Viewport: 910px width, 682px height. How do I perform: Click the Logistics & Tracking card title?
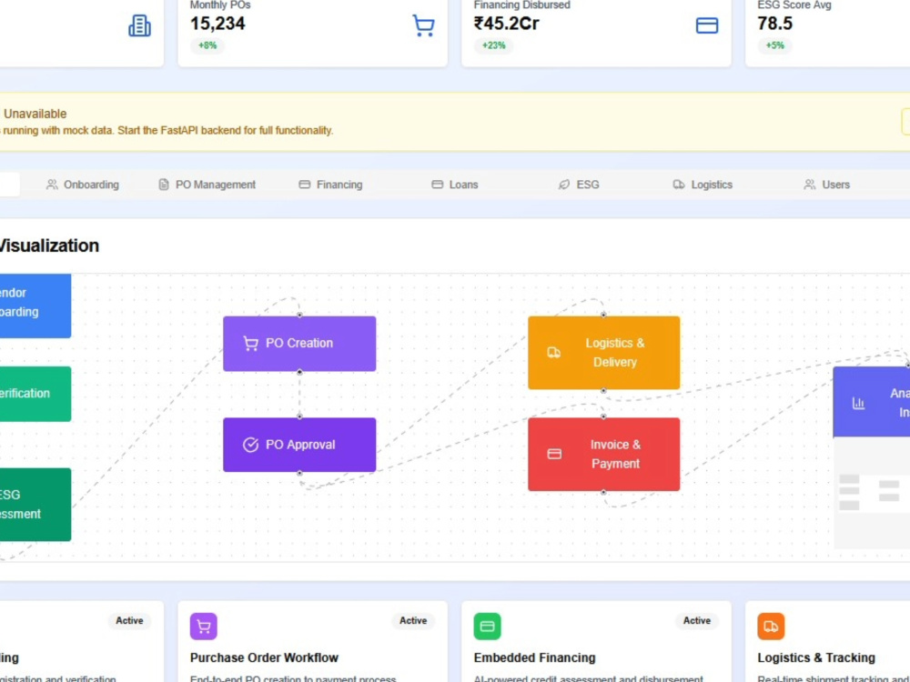click(x=816, y=657)
